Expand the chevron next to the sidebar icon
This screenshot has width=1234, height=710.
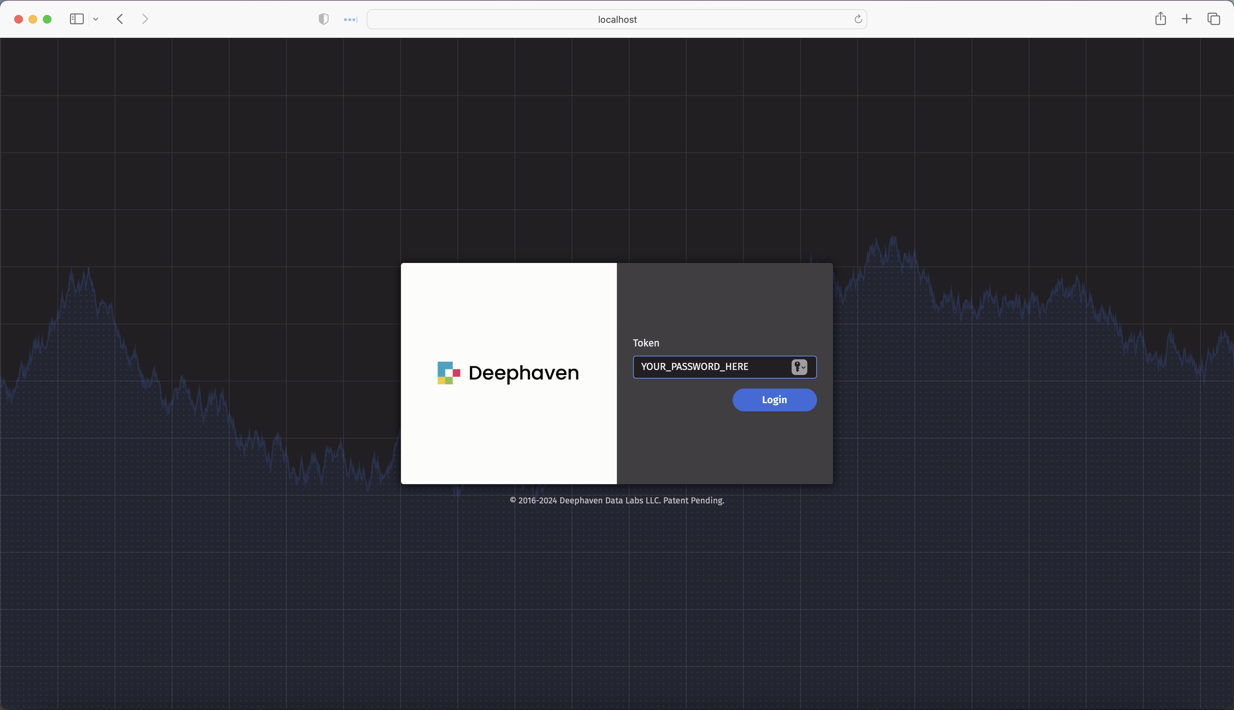pos(96,19)
